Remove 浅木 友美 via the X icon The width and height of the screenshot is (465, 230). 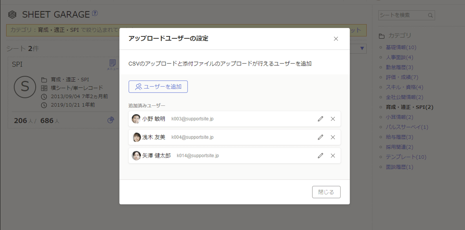pos(332,137)
